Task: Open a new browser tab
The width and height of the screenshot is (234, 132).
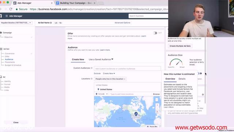Action: pyautogui.click(x=101, y=3)
